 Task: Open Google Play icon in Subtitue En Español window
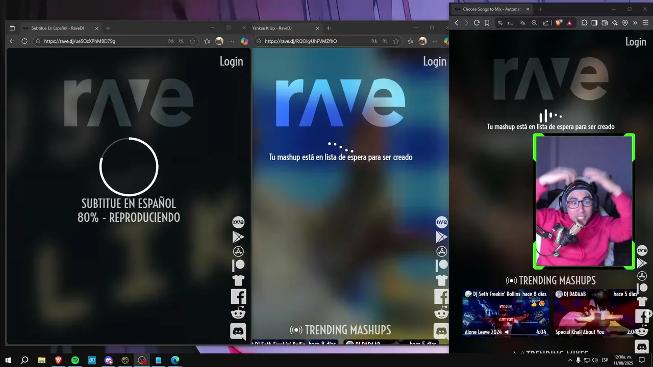[238, 237]
